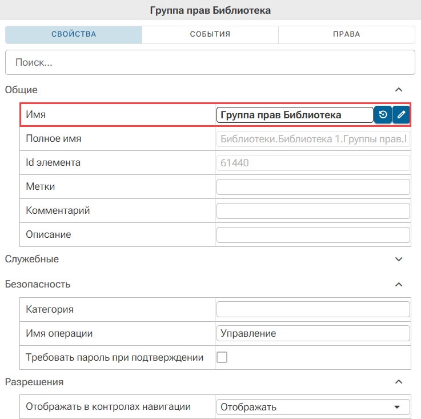
Task: Collapse the Общие section chevron
Action: [x=399, y=90]
